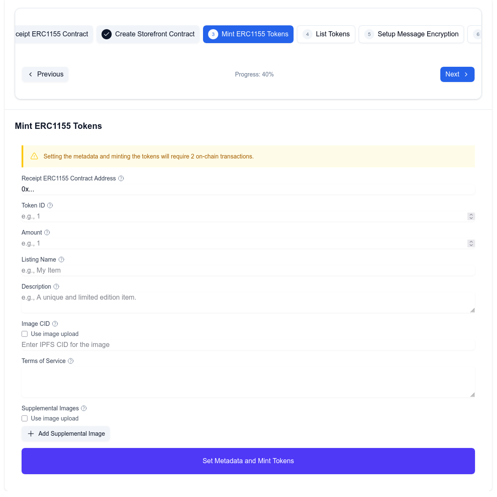This screenshot has height=497, width=497.
Task: Click the Token ID help icon
Action: click(x=49, y=205)
